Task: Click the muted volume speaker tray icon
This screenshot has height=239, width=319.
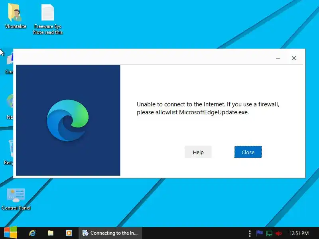Action: [x=278, y=233]
